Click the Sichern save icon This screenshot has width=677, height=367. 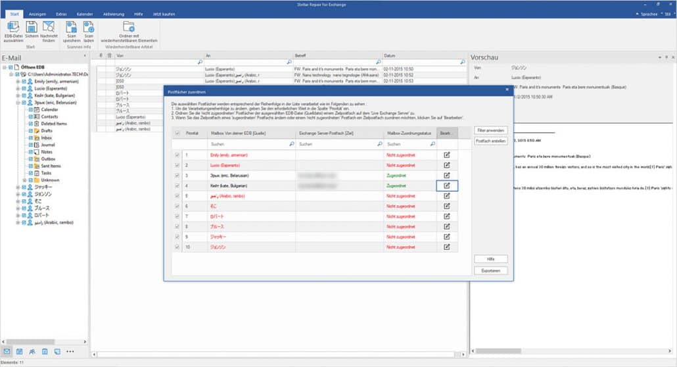32,31
